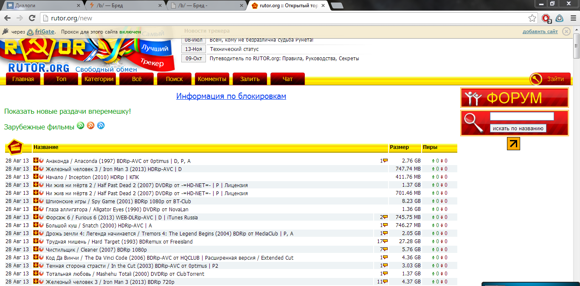This screenshot has height=286, width=580.
Task: Open the AdBlock extension icon
Action: 546,18
